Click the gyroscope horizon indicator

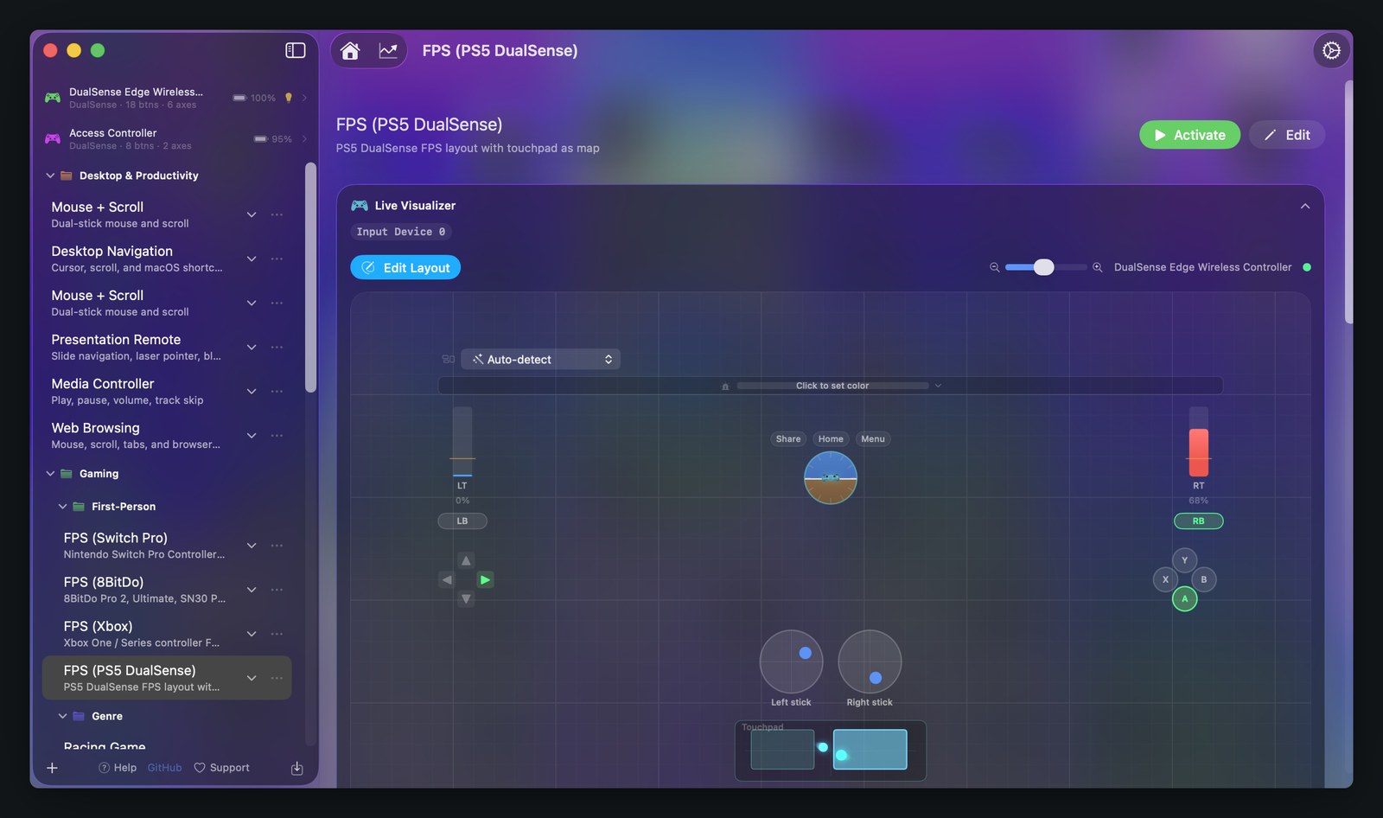830,477
